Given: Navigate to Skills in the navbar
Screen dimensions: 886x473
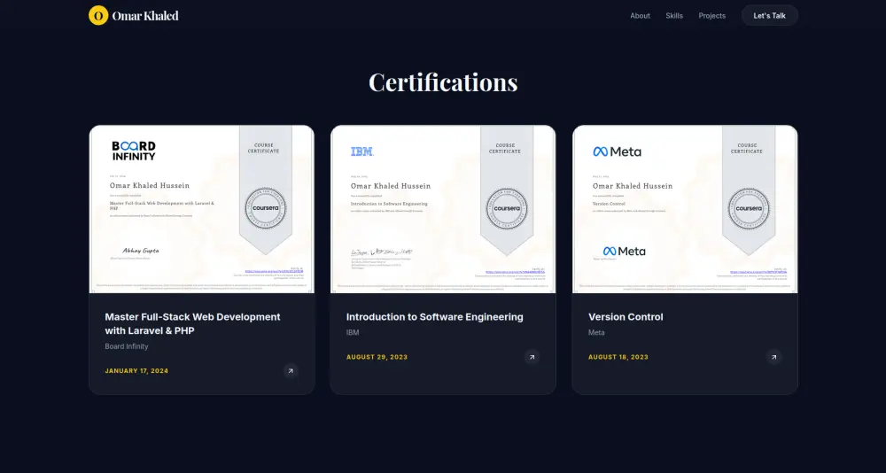Looking at the screenshot, I should [674, 16].
